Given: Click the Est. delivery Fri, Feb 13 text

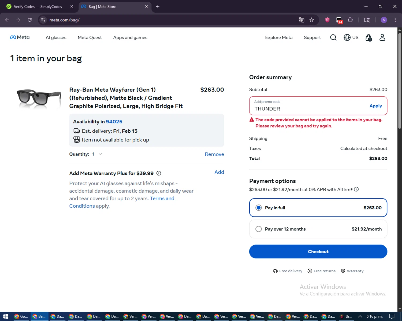Looking at the screenshot, I should [110, 131].
